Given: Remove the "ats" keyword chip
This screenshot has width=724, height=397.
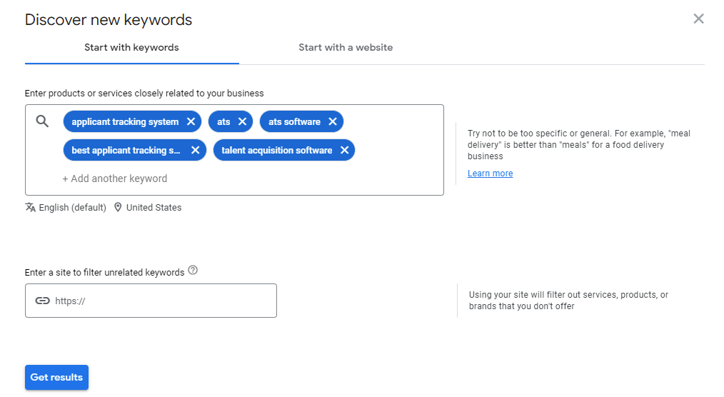Looking at the screenshot, I should (x=242, y=122).
